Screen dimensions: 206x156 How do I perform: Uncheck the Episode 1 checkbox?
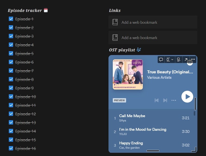click(11, 19)
